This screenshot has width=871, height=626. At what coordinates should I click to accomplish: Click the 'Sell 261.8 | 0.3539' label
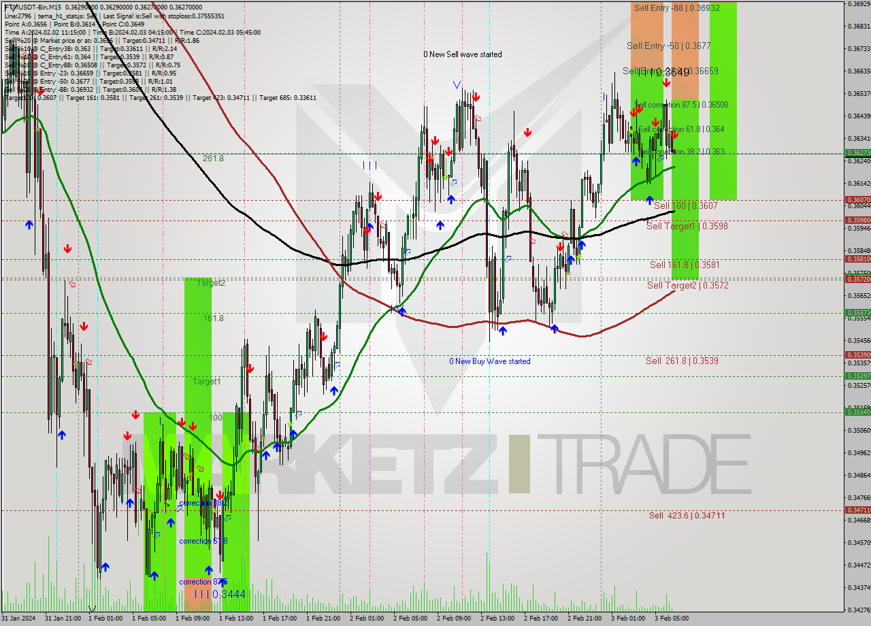click(682, 361)
